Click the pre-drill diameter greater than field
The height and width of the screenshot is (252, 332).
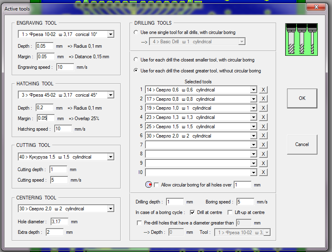point(243,223)
